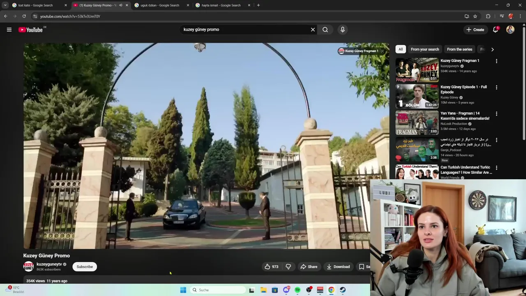The width and height of the screenshot is (526, 296).
Task: Open the kuzeyguneytv channel avatar
Action: (x=28, y=266)
